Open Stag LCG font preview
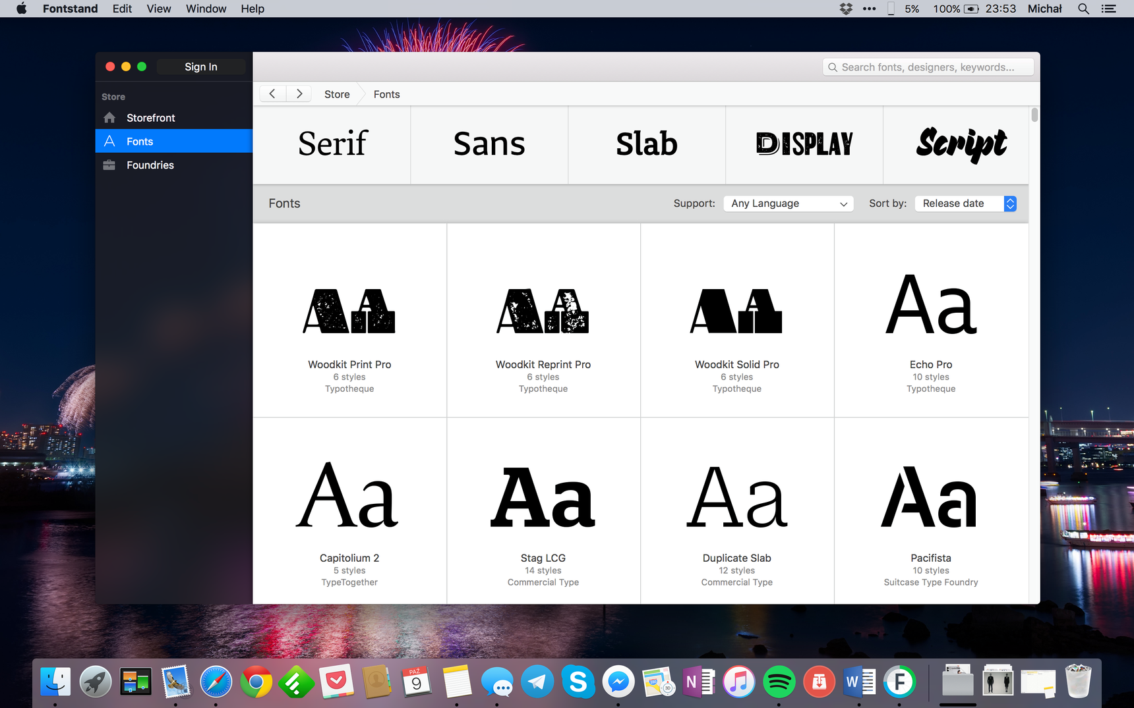This screenshot has height=708, width=1134. tap(543, 511)
